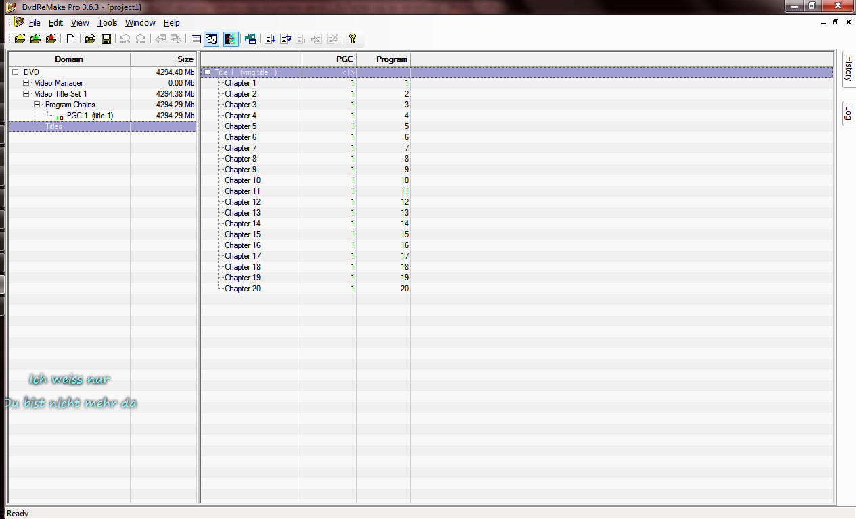Collapse the Video Title Set 1 node
856x519 pixels.
tap(26, 94)
